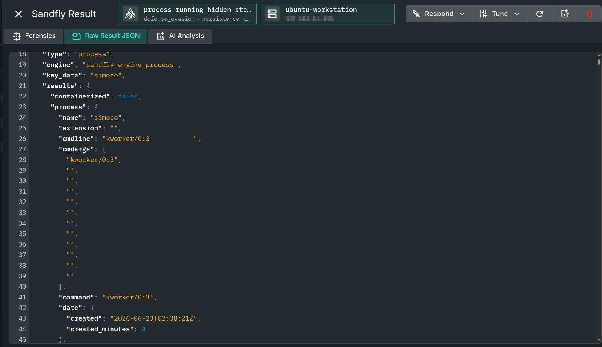
Task: Click the "cmdline" key text
Action: [76, 139]
